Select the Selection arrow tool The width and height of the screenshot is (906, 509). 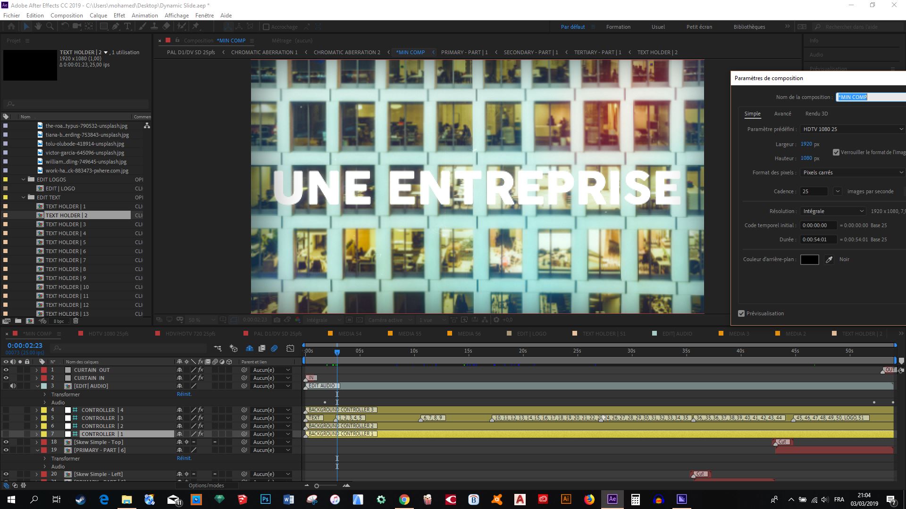pyautogui.click(x=26, y=26)
